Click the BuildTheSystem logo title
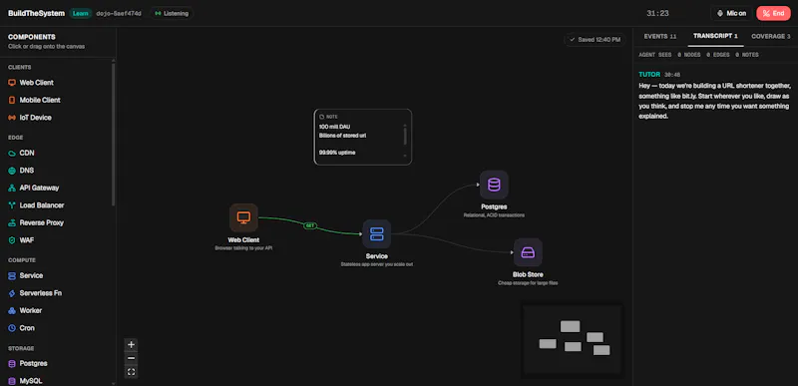Image resolution: width=798 pixels, height=386 pixels. [36, 13]
